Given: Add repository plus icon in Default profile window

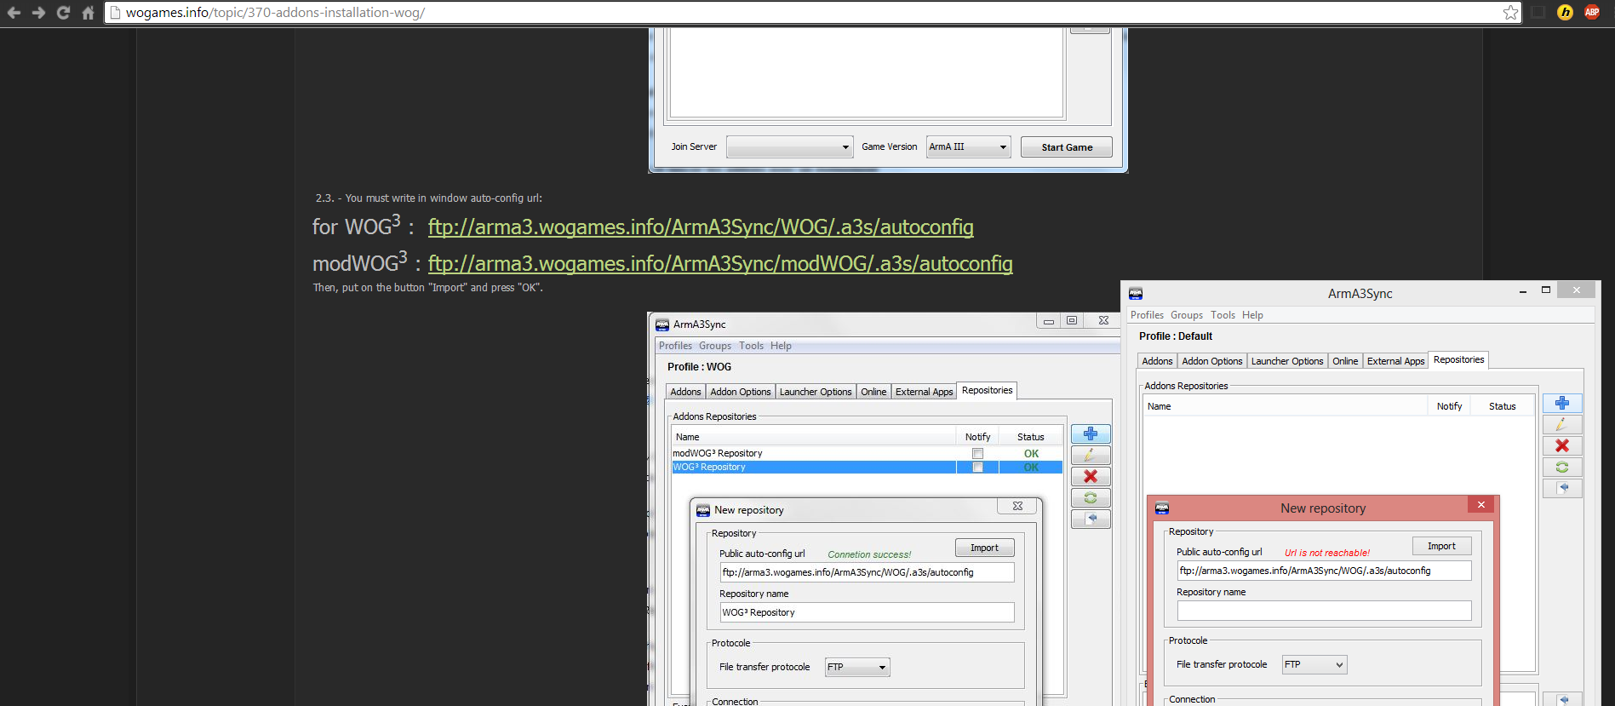Looking at the screenshot, I should (x=1562, y=403).
